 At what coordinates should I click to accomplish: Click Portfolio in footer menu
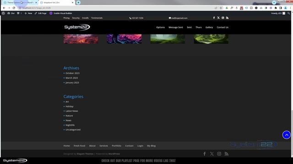[116, 146]
